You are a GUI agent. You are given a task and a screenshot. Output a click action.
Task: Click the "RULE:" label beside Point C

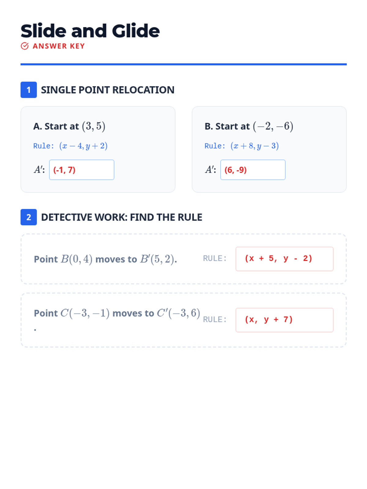coord(215,320)
